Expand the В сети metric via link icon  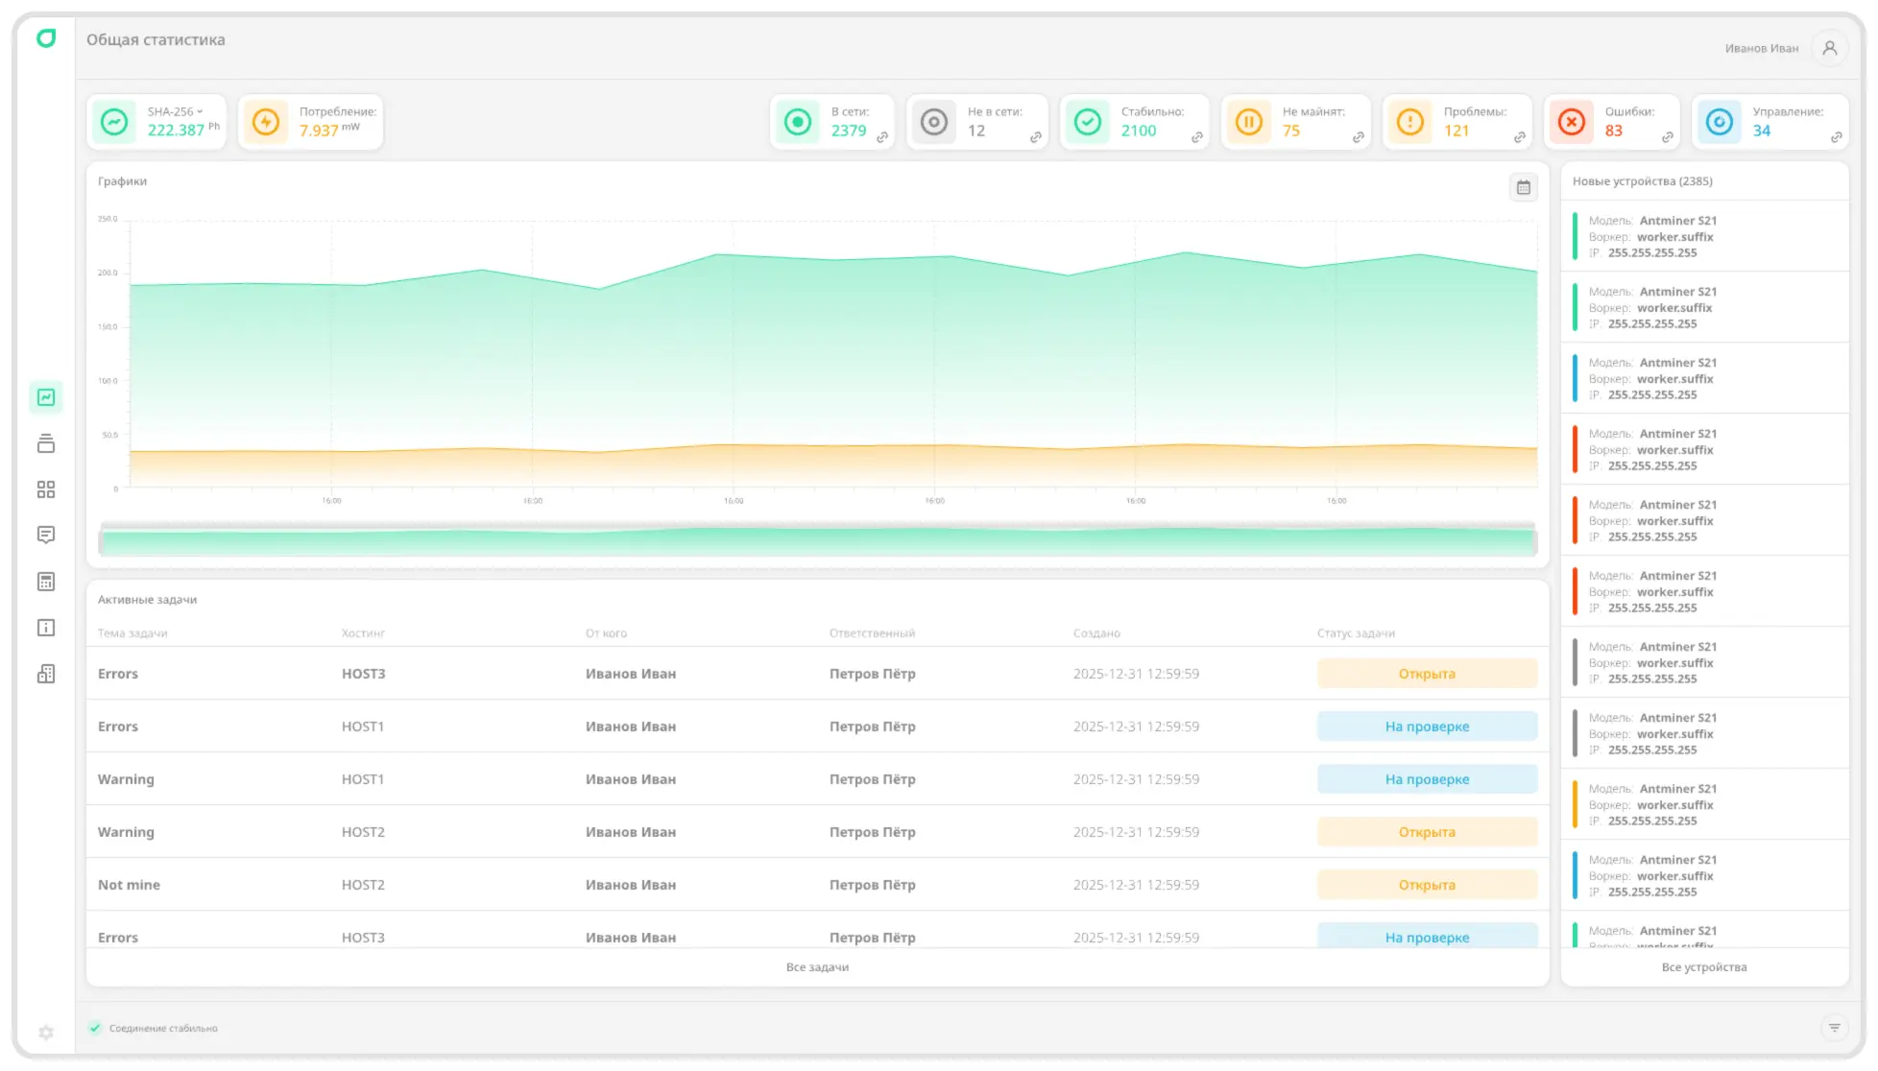(x=882, y=138)
